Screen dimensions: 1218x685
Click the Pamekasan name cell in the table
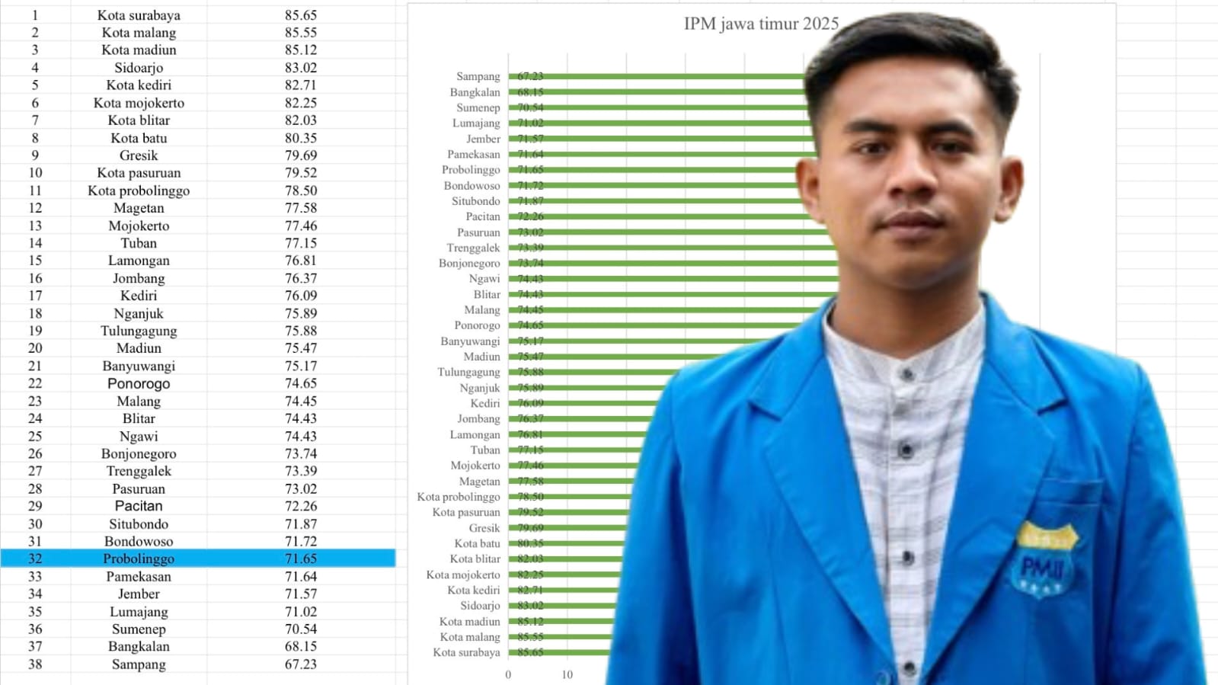coord(139,576)
